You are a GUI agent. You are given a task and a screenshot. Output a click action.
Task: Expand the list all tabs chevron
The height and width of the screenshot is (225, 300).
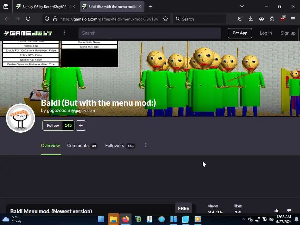(242, 6)
